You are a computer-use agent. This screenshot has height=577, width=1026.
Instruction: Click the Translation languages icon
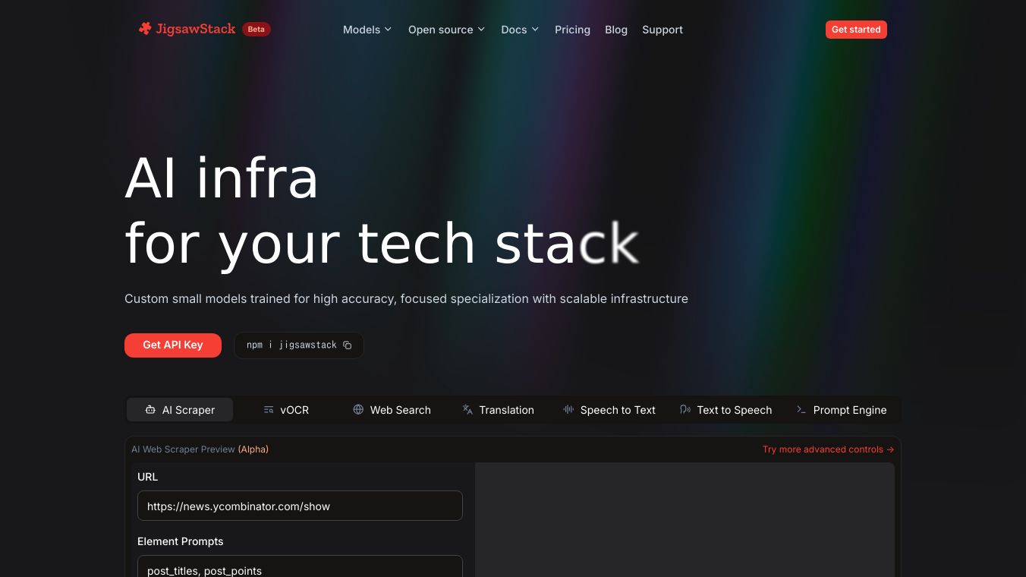[x=467, y=410]
